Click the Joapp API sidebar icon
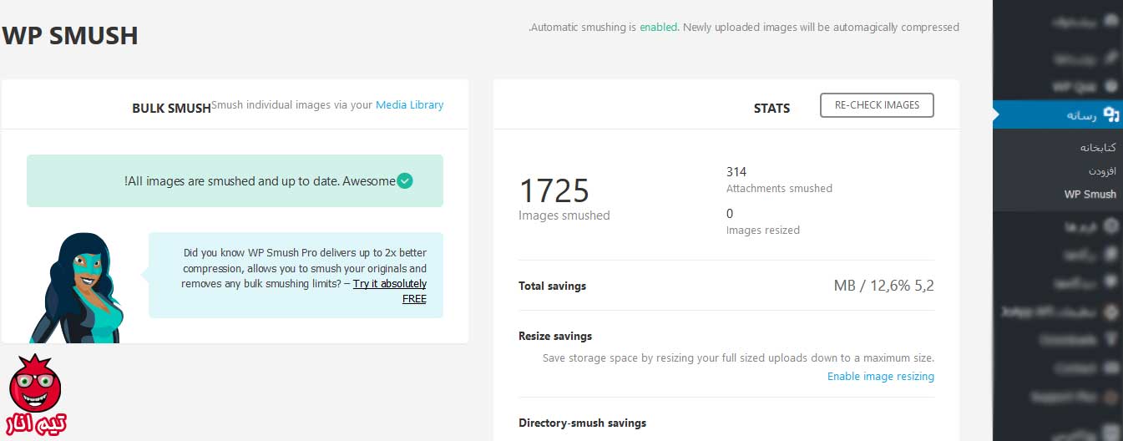The height and width of the screenshot is (441, 1123). (x=1110, y=312)
